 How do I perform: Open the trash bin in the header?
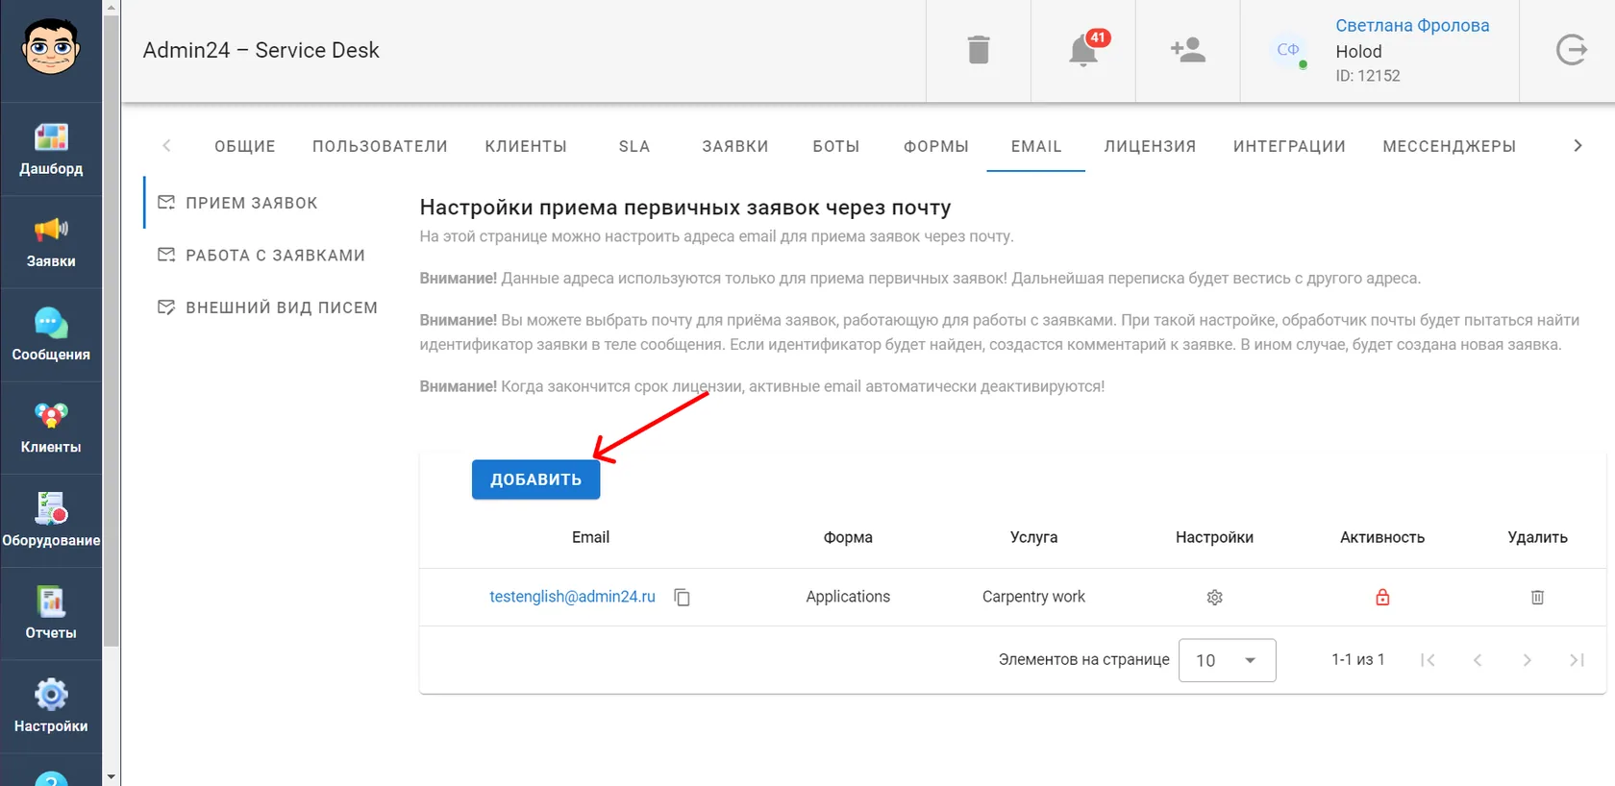[979, 50]
